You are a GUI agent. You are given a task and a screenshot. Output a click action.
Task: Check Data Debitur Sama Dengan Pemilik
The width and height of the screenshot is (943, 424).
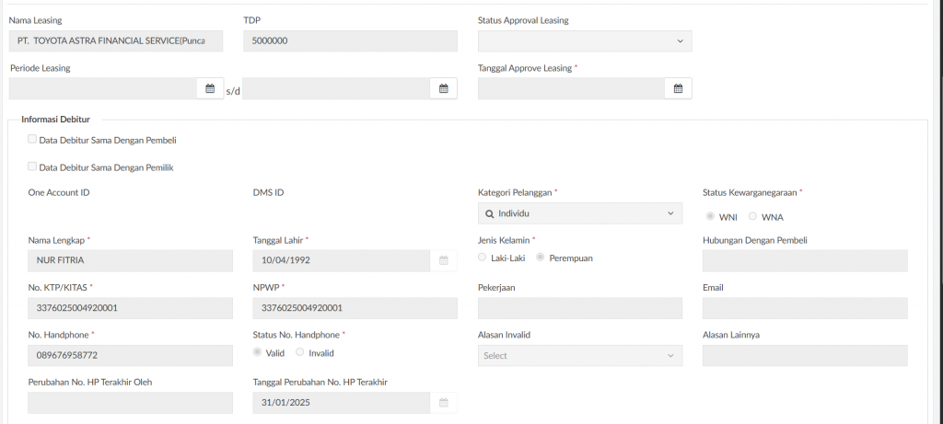click(32, 167)
